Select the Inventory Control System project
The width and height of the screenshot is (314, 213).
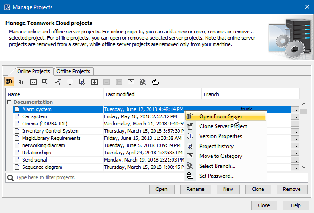point(50,131)
